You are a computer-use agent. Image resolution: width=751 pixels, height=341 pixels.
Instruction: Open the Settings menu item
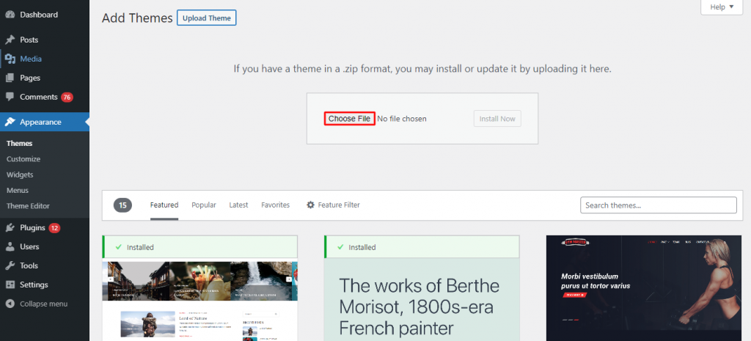coord(45,285)
